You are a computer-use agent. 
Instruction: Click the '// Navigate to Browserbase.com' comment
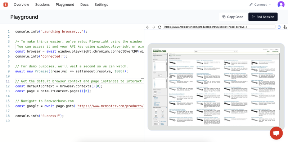pyautogui.click(x=44, y=101)
